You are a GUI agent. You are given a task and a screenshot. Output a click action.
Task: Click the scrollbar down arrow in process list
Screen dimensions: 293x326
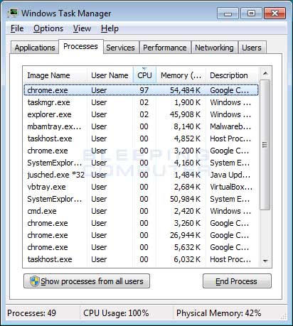(265, 261)
